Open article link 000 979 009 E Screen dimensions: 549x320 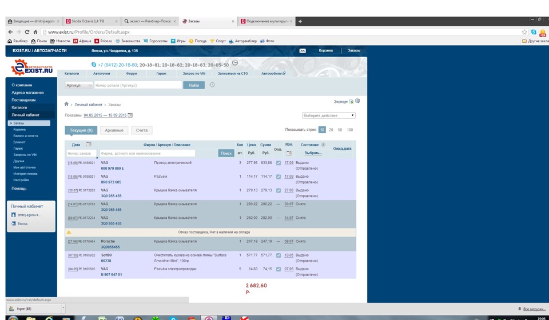coord(113,169)
